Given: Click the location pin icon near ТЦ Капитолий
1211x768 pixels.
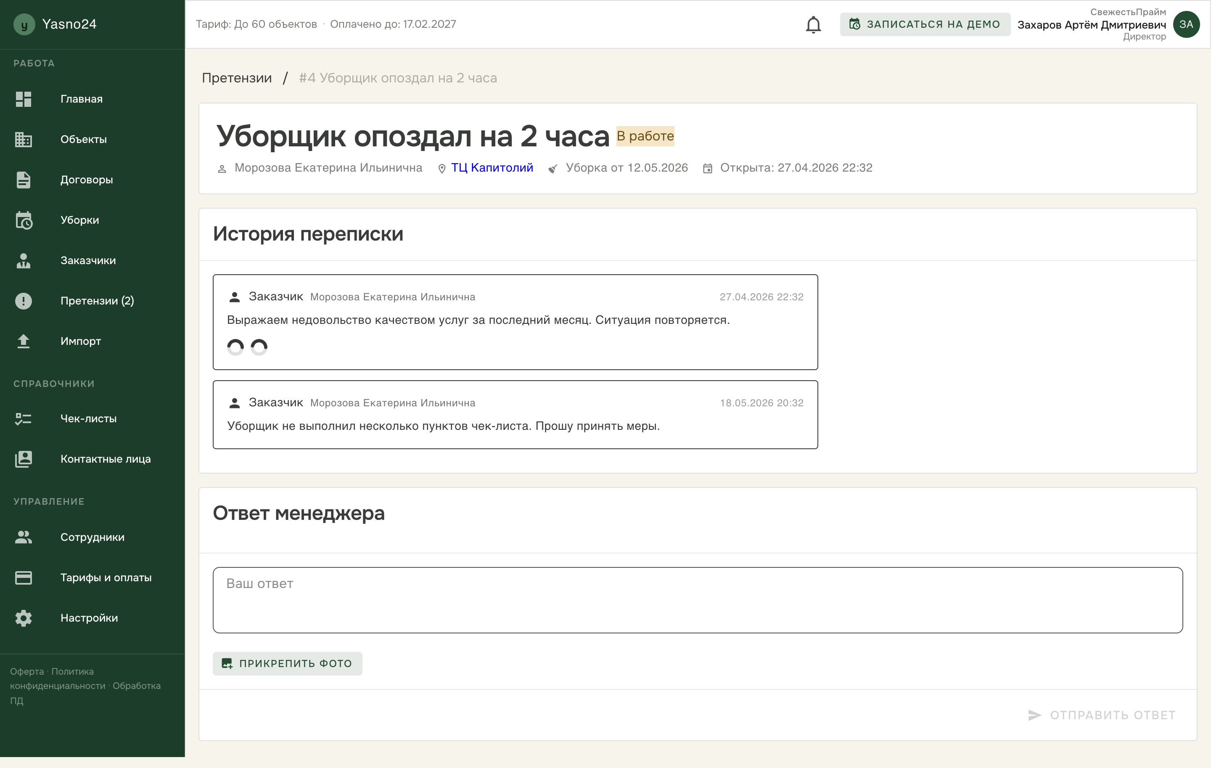Looking at the screenshot, I should (442, 169).
